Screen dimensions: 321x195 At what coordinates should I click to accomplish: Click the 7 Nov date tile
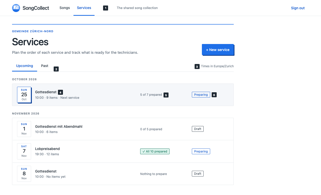24,151
